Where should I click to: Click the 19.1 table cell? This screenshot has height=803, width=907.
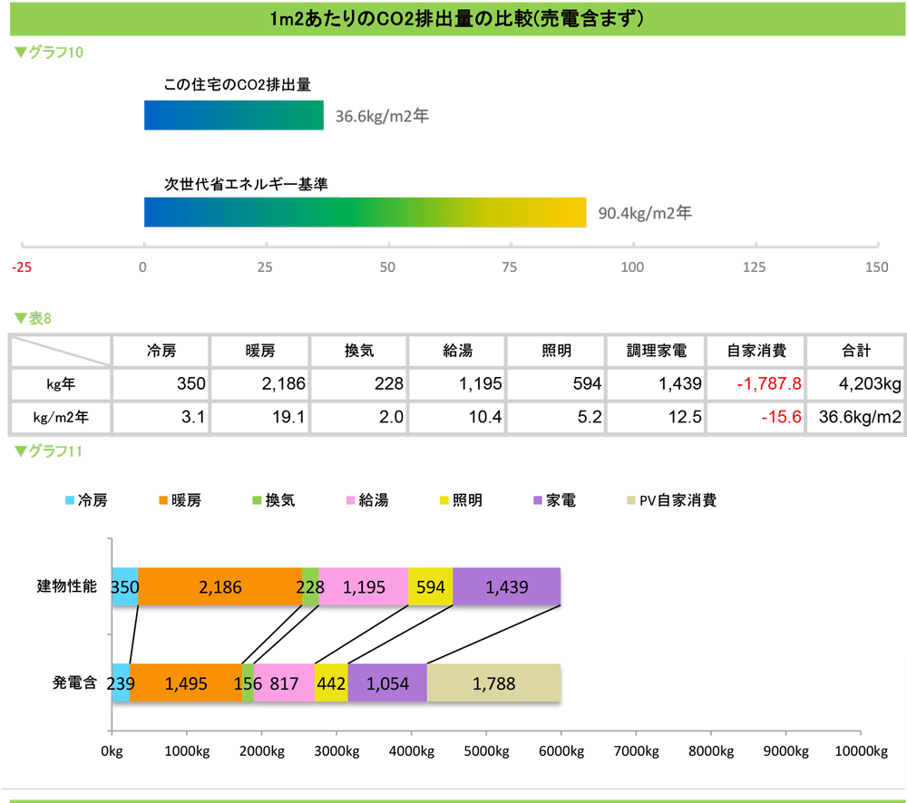coord(260,417)
